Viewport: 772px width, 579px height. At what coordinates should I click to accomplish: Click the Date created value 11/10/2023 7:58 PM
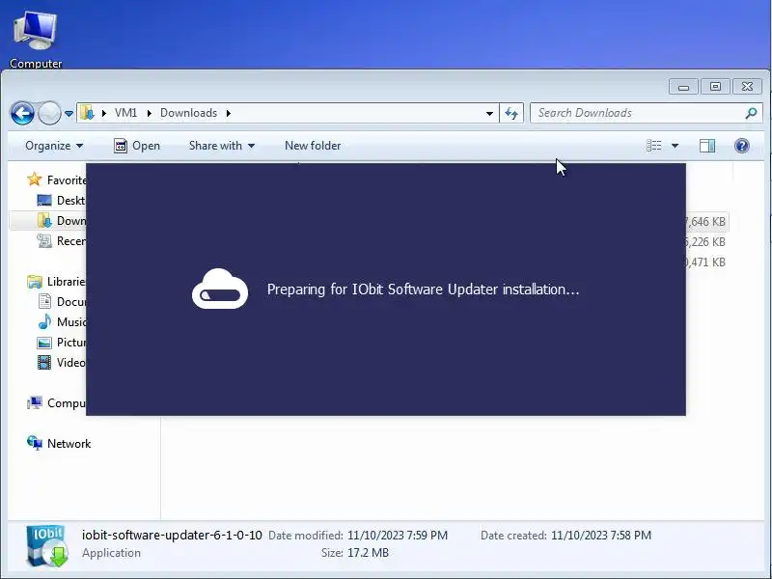[x=601, y=536]
